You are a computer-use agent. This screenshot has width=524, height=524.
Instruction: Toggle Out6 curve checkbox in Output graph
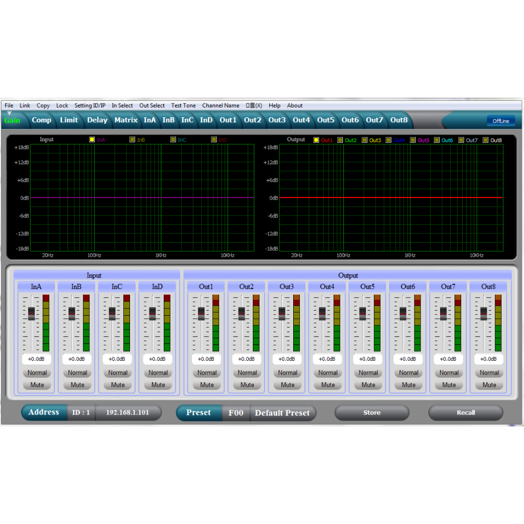(437, 140)
